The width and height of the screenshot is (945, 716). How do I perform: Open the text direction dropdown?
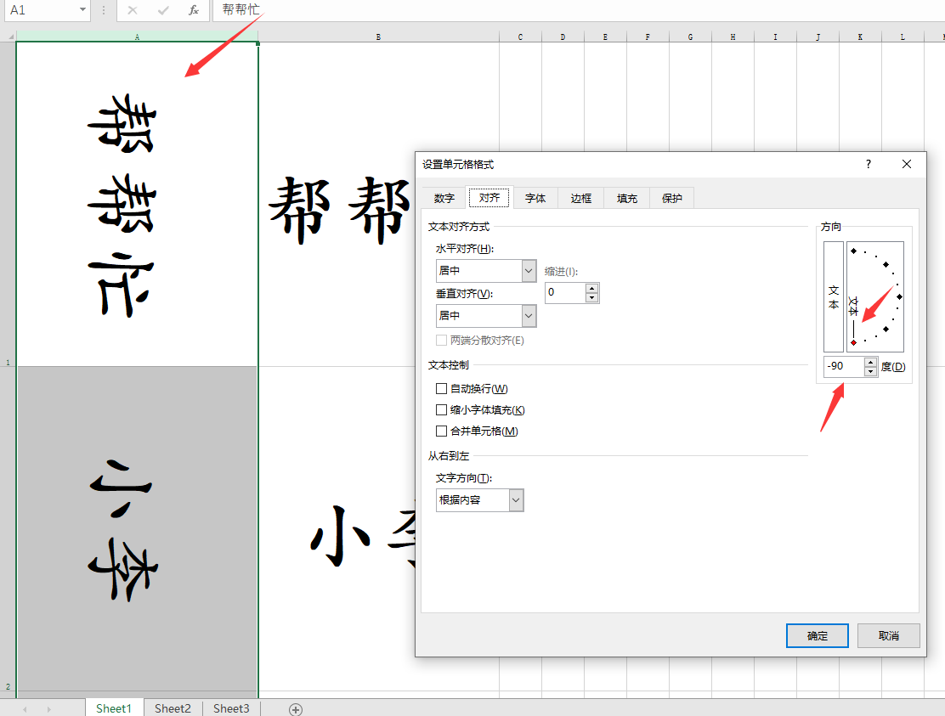[480, 500]
